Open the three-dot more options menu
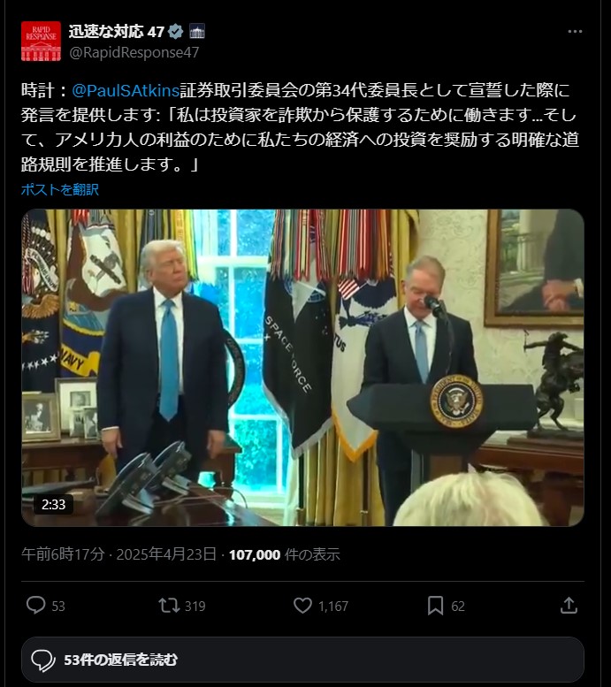 tap(575, 32)
